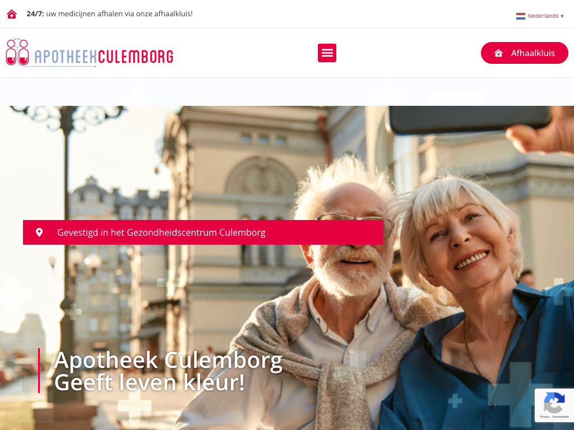Open the reCAPTCHA Privacy link
Image resolution: width=574 pixels, height=430 pixels.
[544, 417]
